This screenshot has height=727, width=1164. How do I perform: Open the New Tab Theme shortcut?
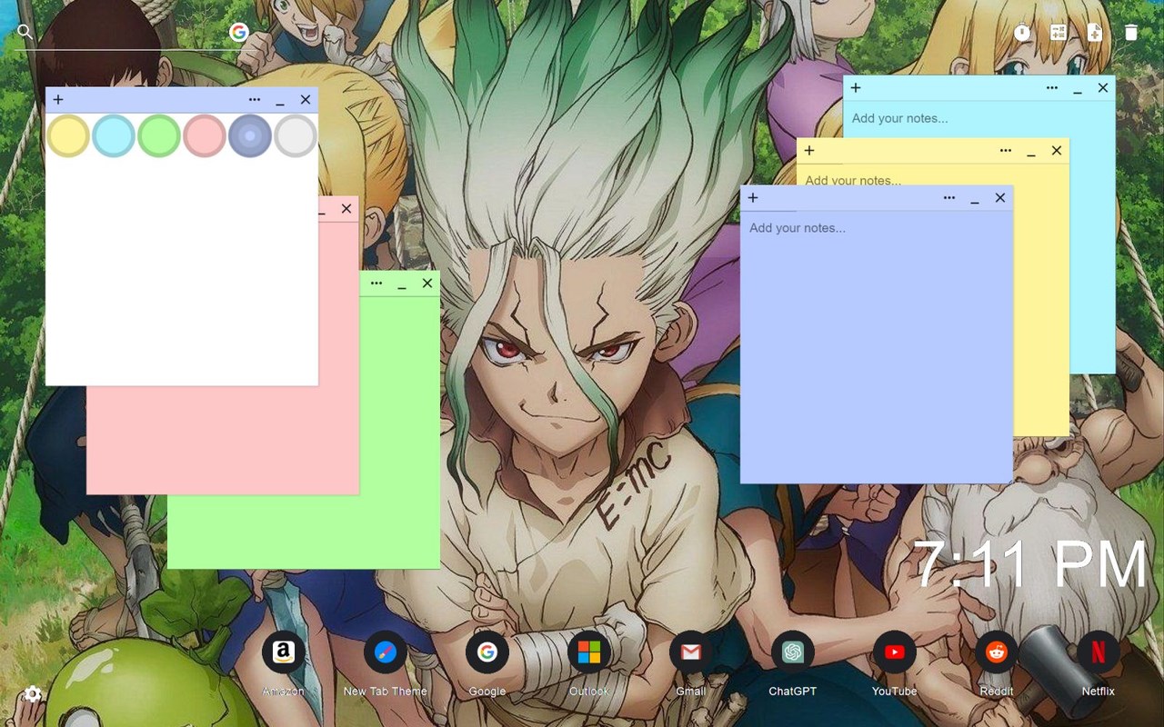[386, 652]
